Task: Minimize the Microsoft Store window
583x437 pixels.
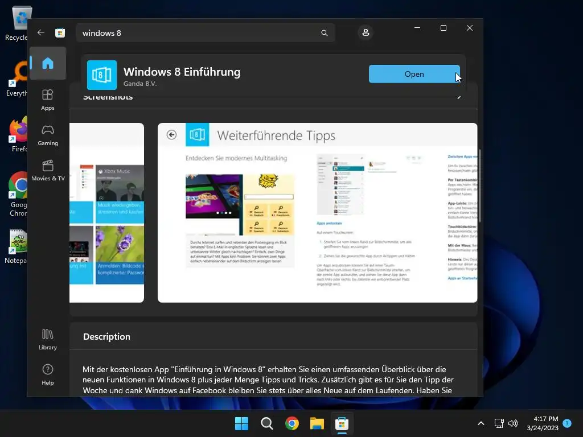Action: tap(417, 28)
